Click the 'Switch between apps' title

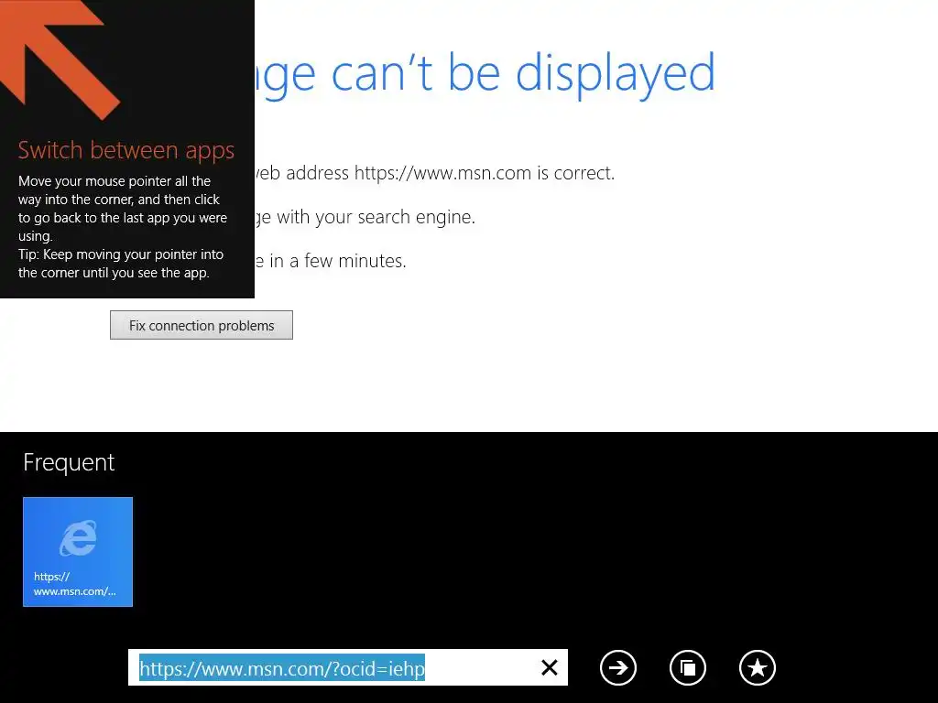pyautogui.click(x=125, y=150)
